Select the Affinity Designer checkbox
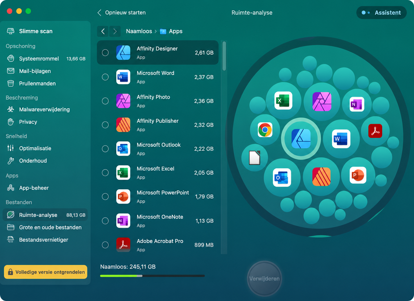This screenshot has width=414, height=301. coord(105,53)
